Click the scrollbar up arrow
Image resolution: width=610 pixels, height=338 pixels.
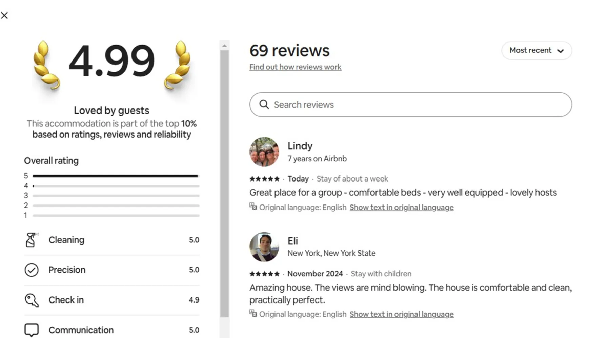(224, 46)
